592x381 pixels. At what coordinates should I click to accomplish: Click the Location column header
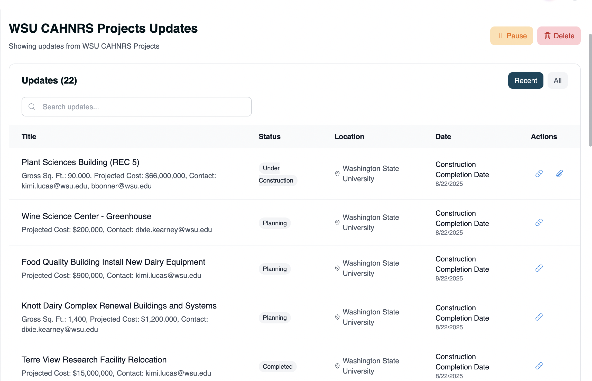pos(349,137)
